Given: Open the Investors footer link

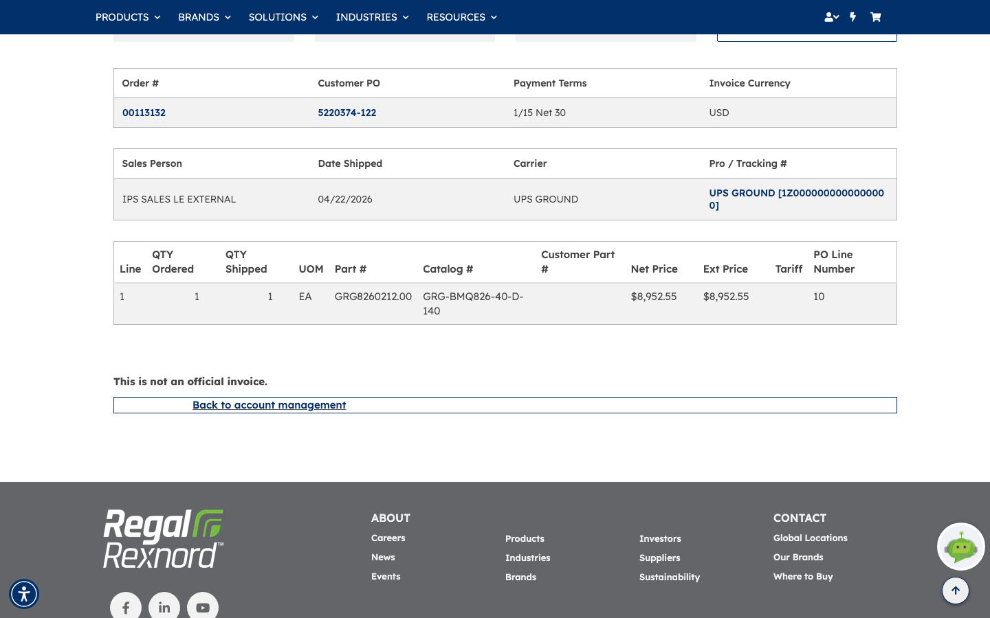Looking at the screenshot, I should pos(660,539).
